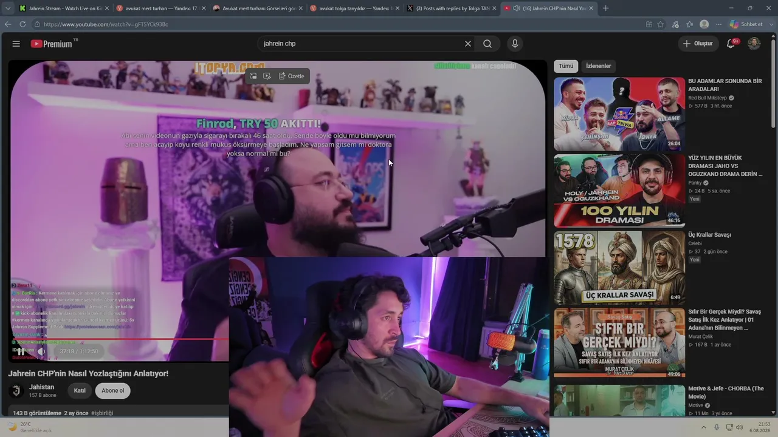Open the taskbar volume icon
The image size is (778, 437).
pos(740,427)
